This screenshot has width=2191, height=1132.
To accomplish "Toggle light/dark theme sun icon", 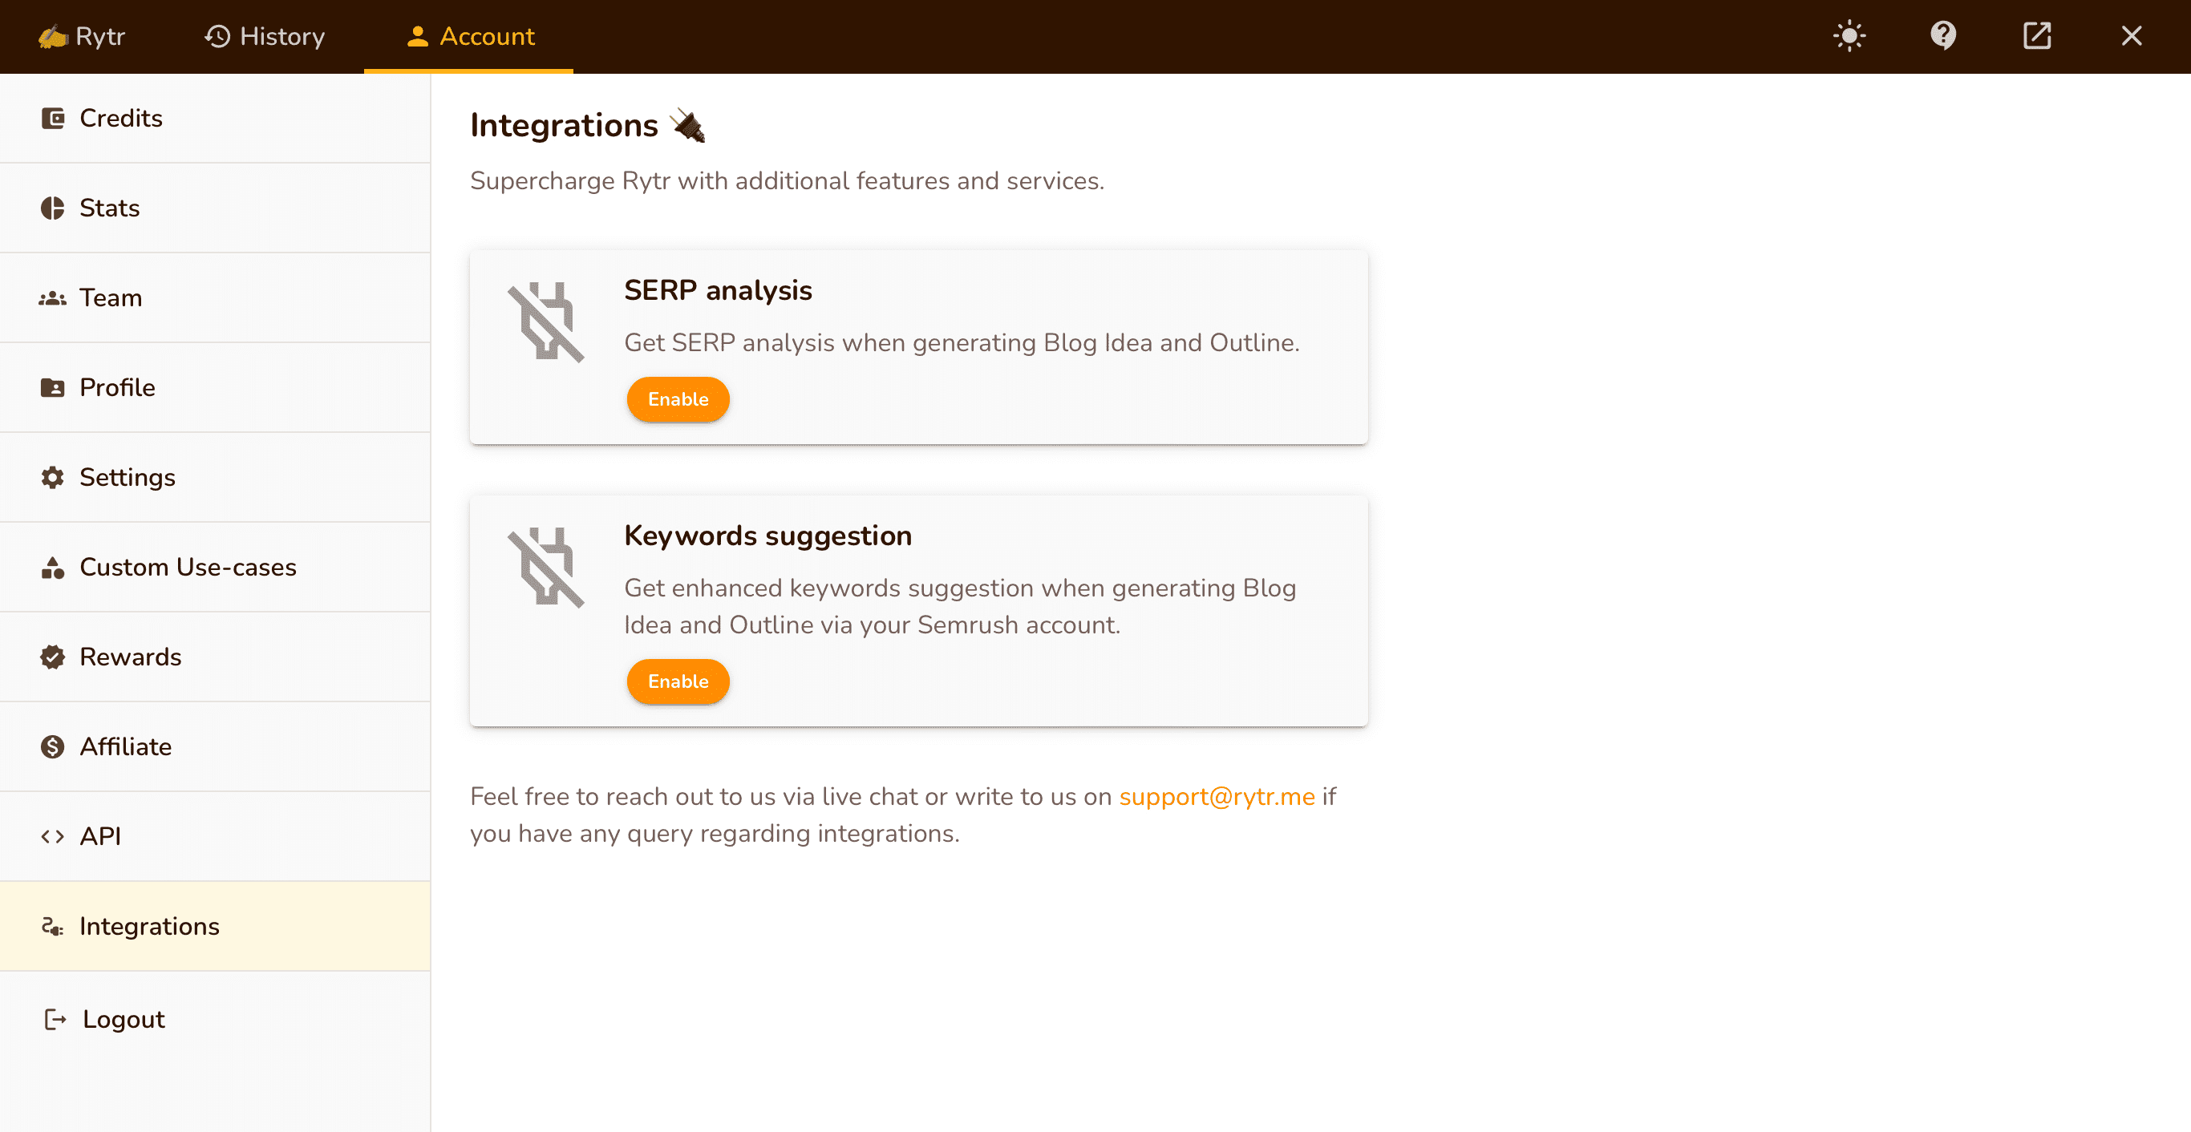I will (1849, 37).
